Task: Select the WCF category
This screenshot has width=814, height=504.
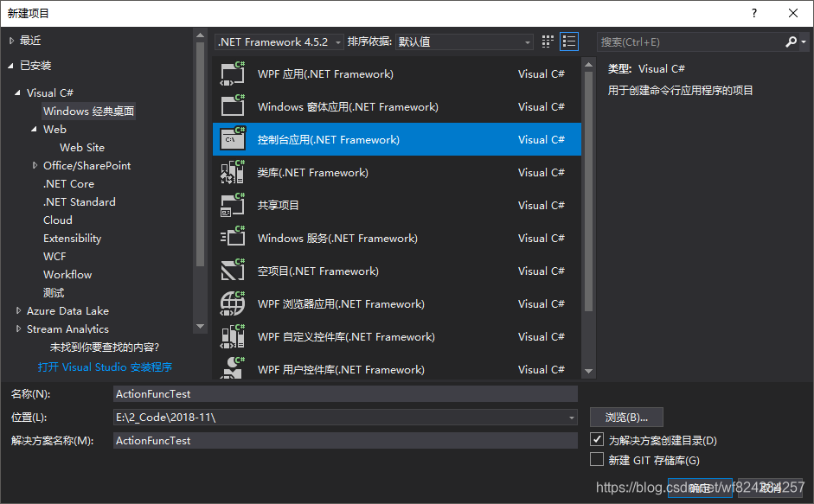Action: (54, 257)
